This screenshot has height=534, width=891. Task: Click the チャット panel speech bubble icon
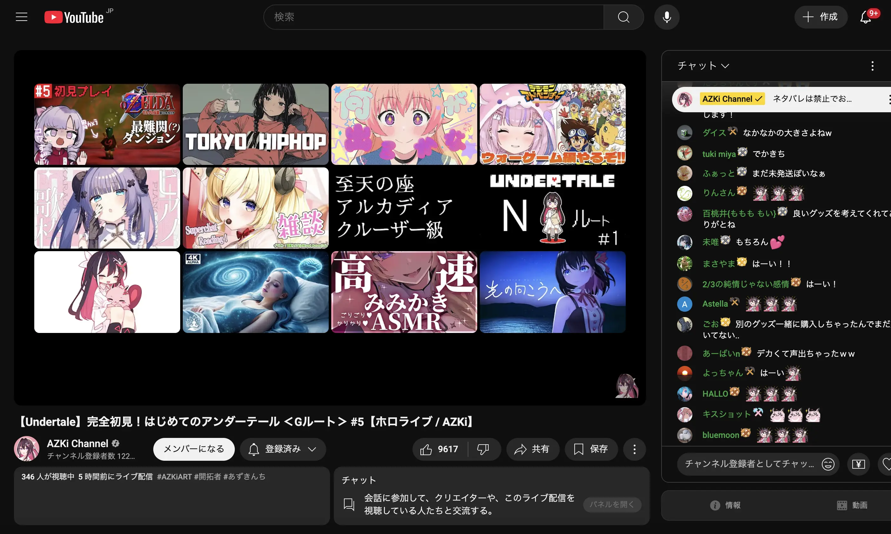click(x=349, y=504)
